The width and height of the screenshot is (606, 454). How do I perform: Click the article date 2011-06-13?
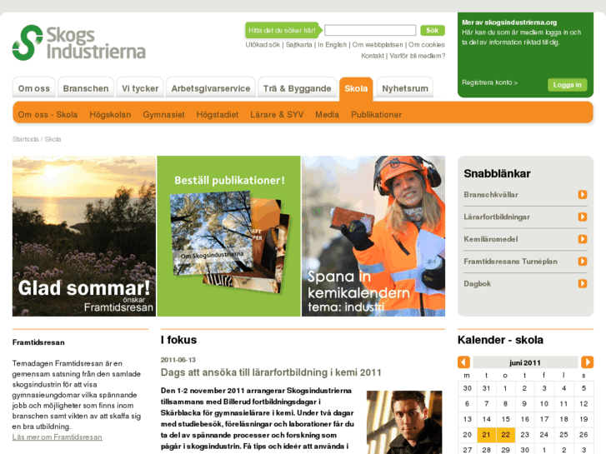click(178, 360)
